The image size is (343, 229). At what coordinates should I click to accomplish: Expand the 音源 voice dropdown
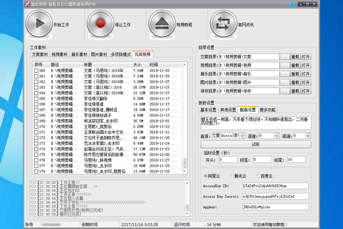(x=241, y=136)
